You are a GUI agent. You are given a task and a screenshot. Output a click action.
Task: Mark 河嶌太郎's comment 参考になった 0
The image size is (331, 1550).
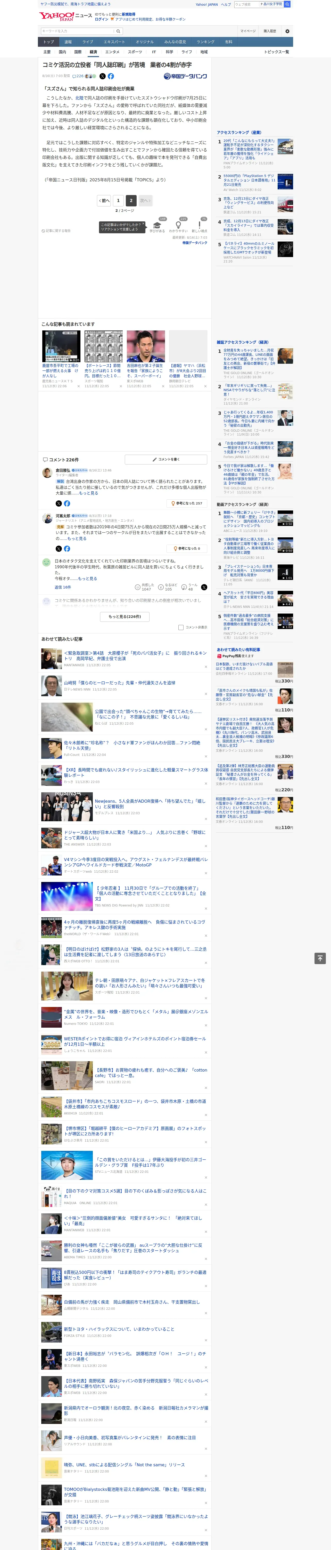point(187,548)
